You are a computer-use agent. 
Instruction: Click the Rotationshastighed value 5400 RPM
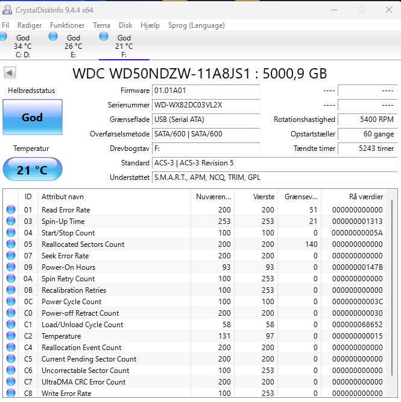point(367,120)
